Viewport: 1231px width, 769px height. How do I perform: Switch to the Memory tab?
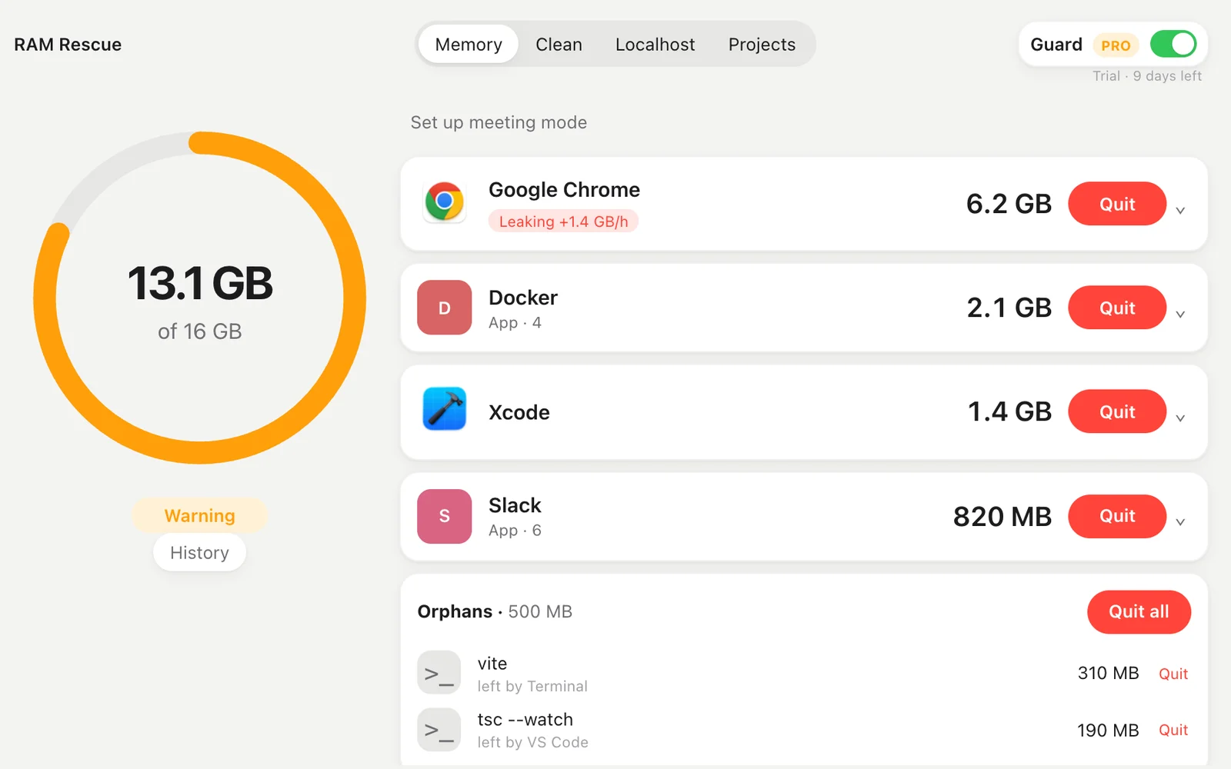tap(469, 44)
